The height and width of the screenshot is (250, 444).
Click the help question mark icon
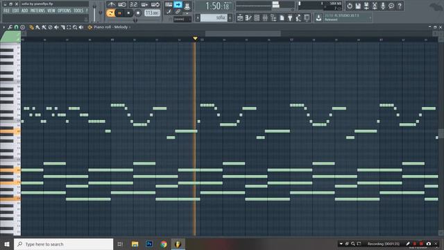(x=400, y=6)
